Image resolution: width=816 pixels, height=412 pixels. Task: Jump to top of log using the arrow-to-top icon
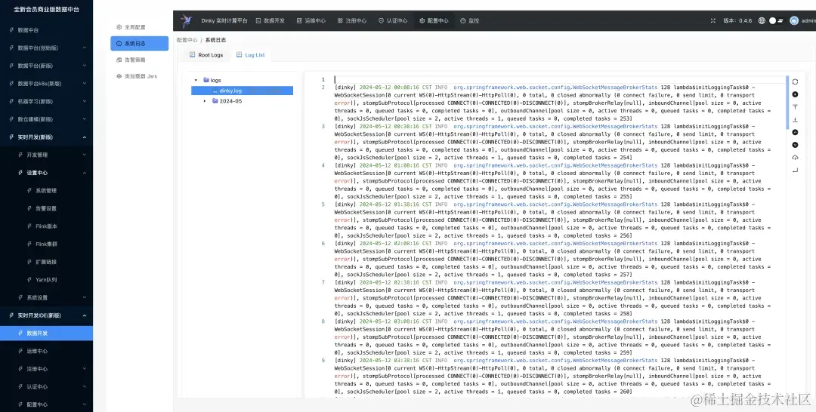click(x=795, y=107)
